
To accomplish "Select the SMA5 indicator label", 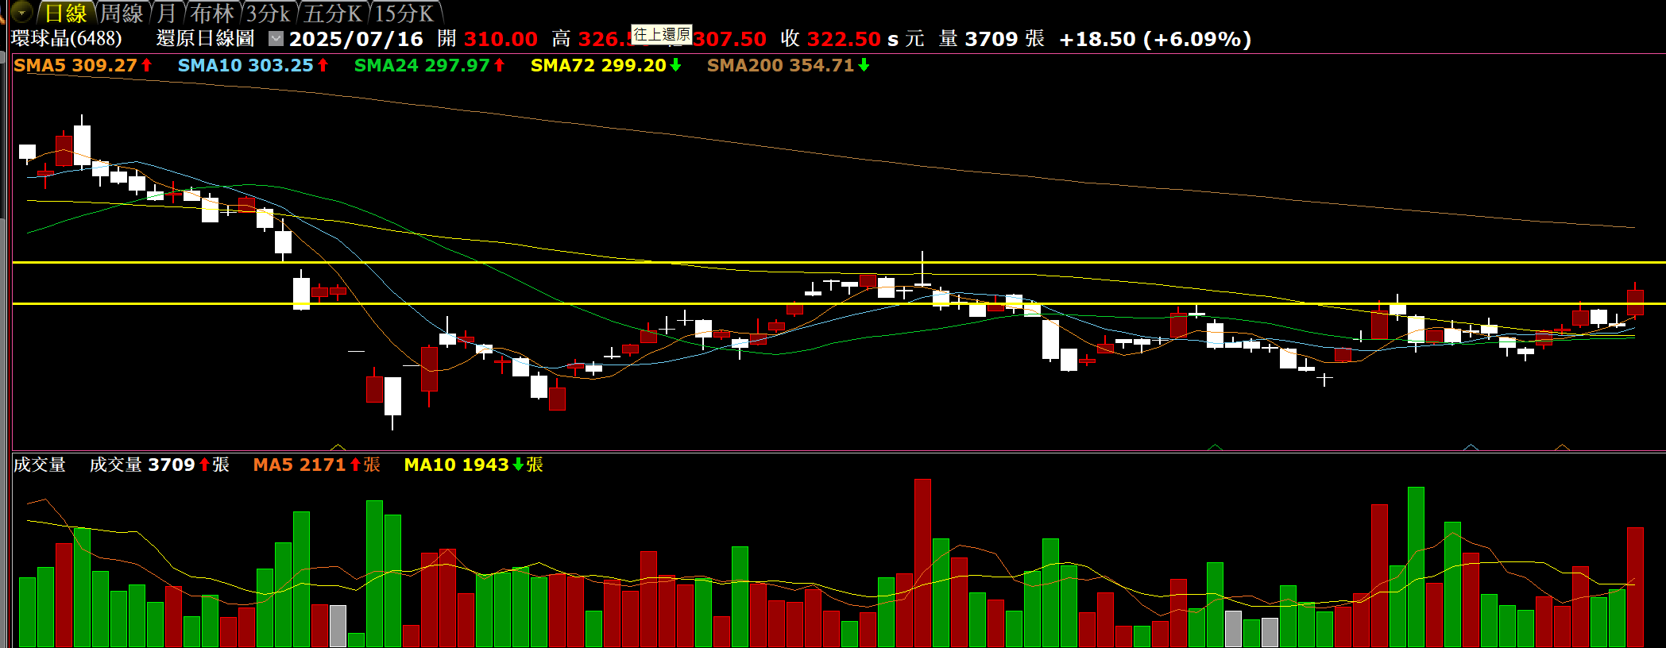I will point(75,66).
